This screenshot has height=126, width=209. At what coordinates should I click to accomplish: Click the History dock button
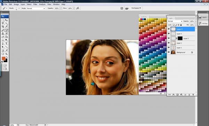click(203, 24)
